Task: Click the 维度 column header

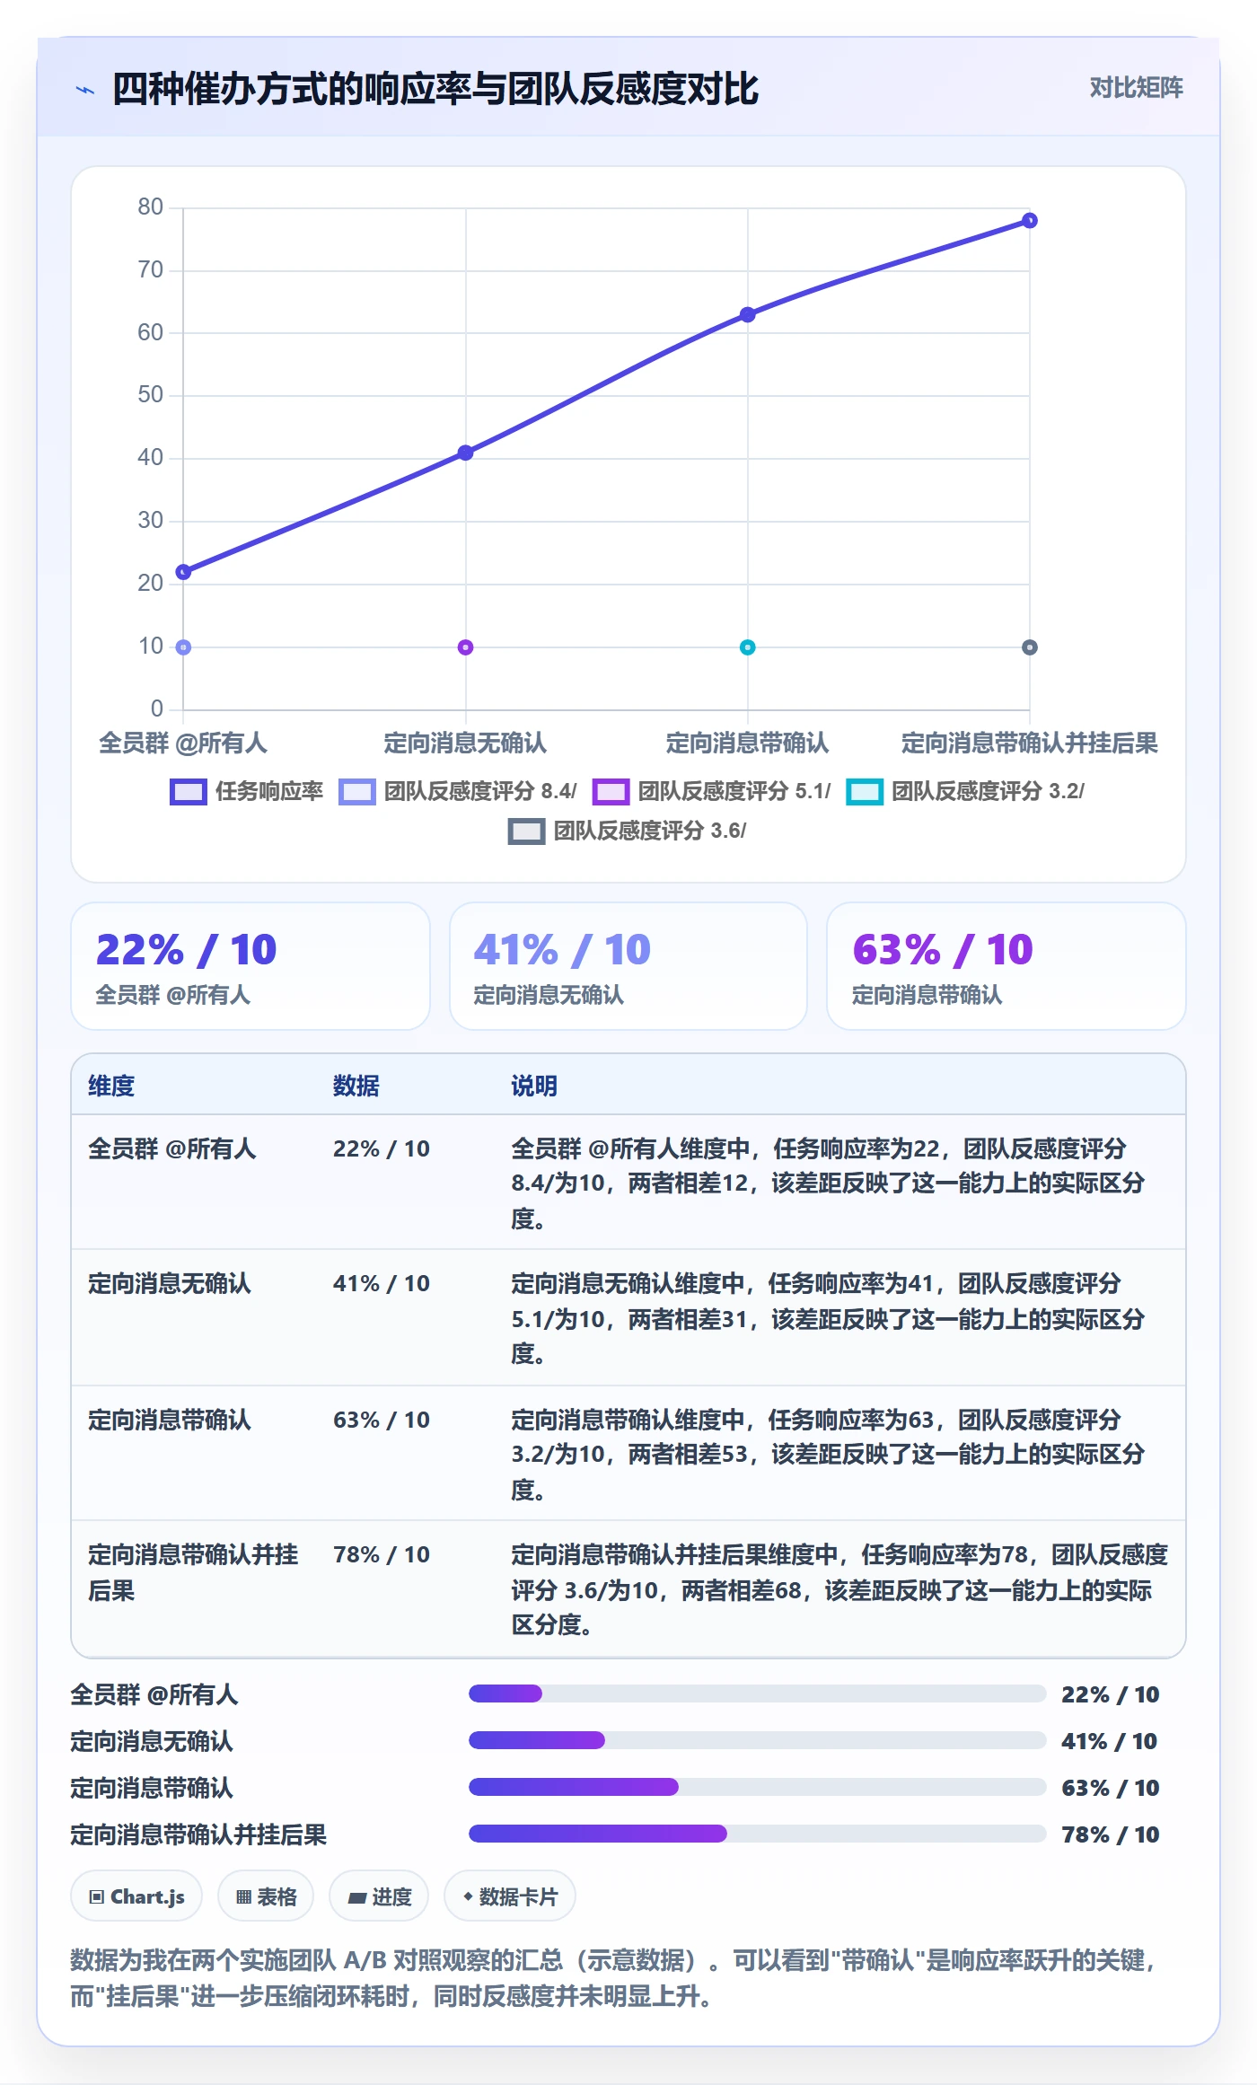Action: coord(111,1086)
